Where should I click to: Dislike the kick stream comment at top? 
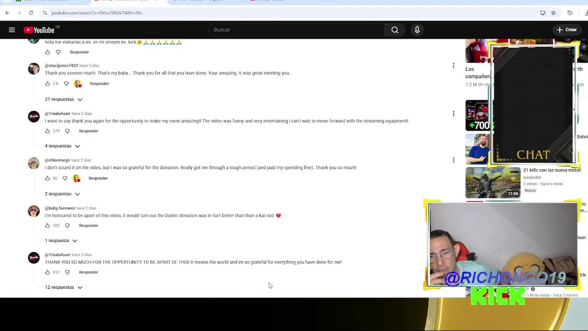[58, 52]
